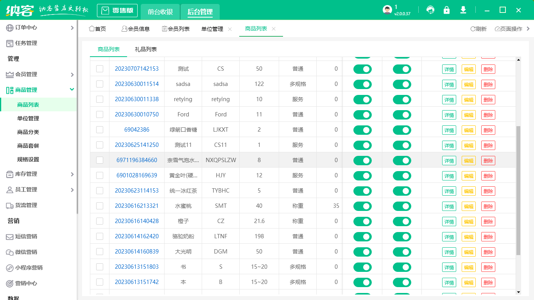
Task: Toggle the first switch for 水蜜桃 row
Action: pyautogui.click(x=362, y=206)
